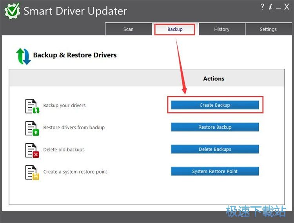
Task: Click the 'Backup & Restore Drivers' heading
Action: click(75, 55)
